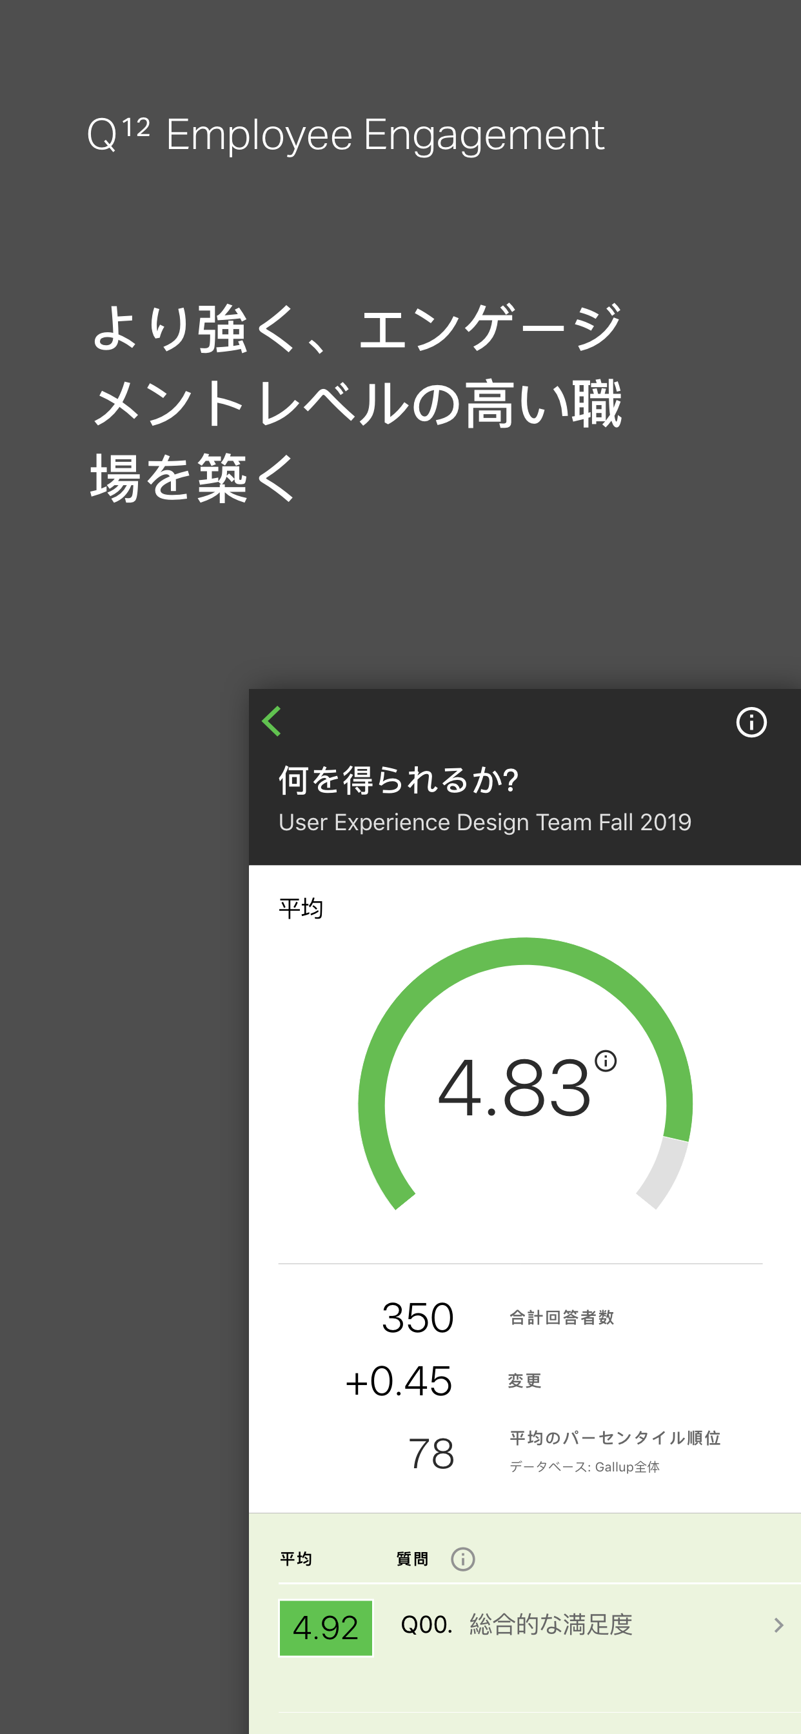Viewport: 801px width, 1734px height.
Task: Tap the User Experience Design Team Fall 2019 subtitle
Action: click(x=484, y=822)
